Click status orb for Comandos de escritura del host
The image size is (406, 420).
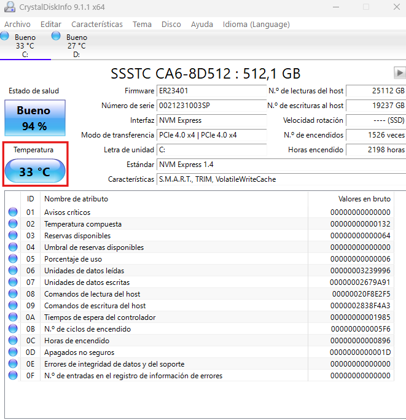(13, 305)
